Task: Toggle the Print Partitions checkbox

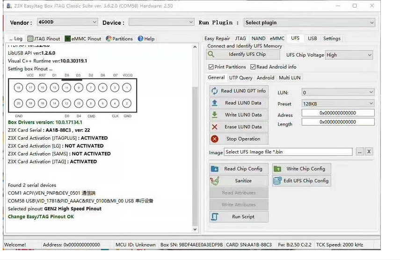Action: pyautogui.click(x=211, y=67)
